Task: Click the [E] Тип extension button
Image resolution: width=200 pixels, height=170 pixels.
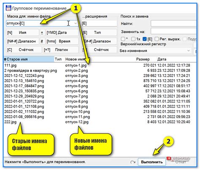Action: (x=99, y=33)
